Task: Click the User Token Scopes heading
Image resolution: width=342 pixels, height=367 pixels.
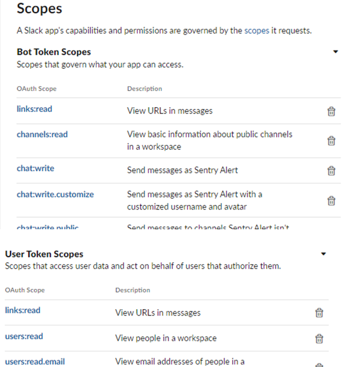Action: [44, 254]
